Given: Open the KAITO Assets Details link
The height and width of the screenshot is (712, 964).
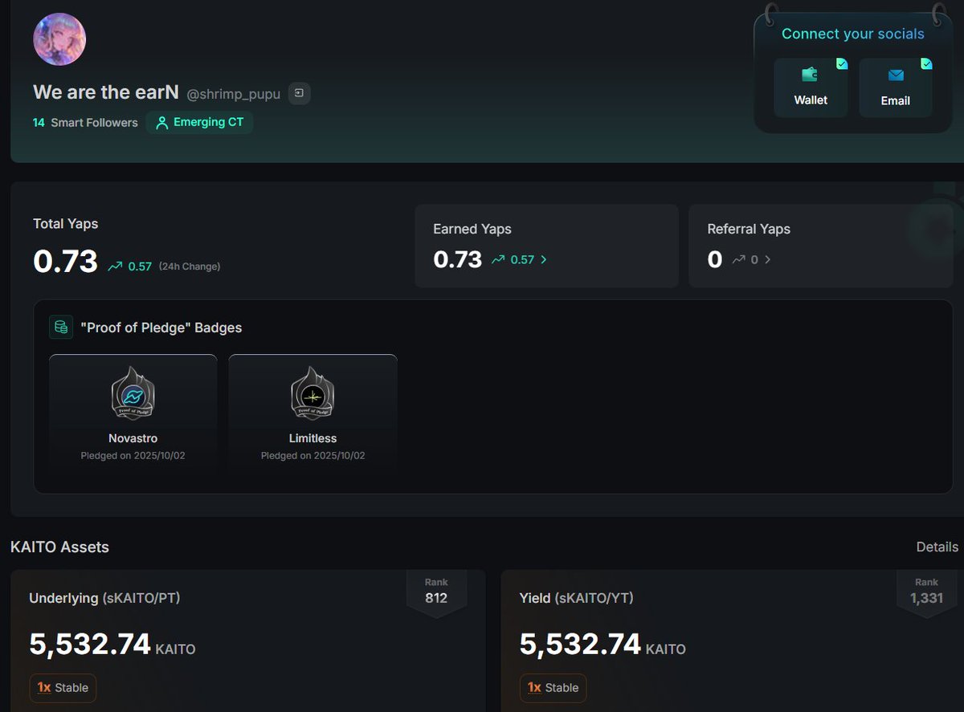Looking at the screenshot, I should click(x=937, y=547).
